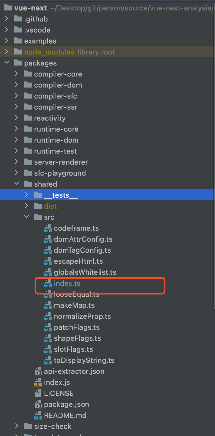Click the Markdown icon next to README.md
215x436 pixels.
pyautogui.click(x=38, y=415)
